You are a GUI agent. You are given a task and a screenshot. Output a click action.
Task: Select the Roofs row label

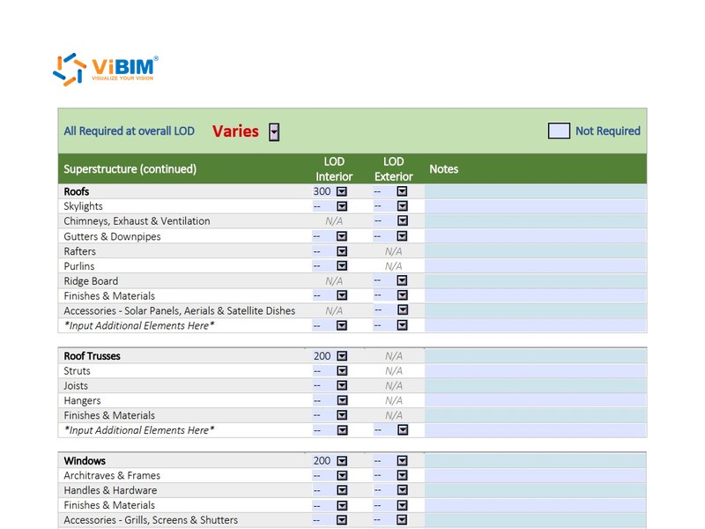(x=77, y=191)
